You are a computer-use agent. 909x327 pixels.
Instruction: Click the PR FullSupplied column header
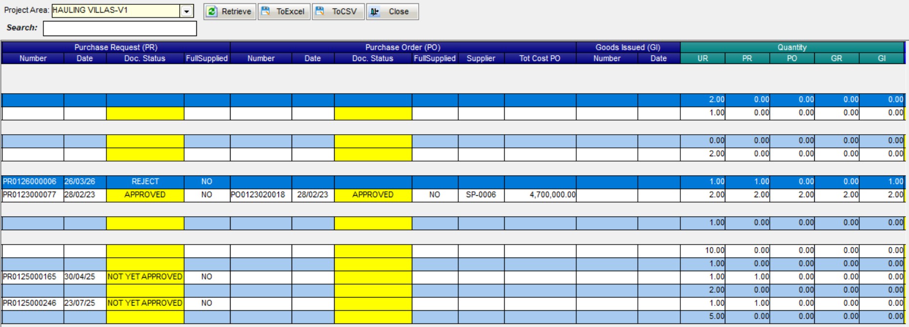tap(207, 59)
